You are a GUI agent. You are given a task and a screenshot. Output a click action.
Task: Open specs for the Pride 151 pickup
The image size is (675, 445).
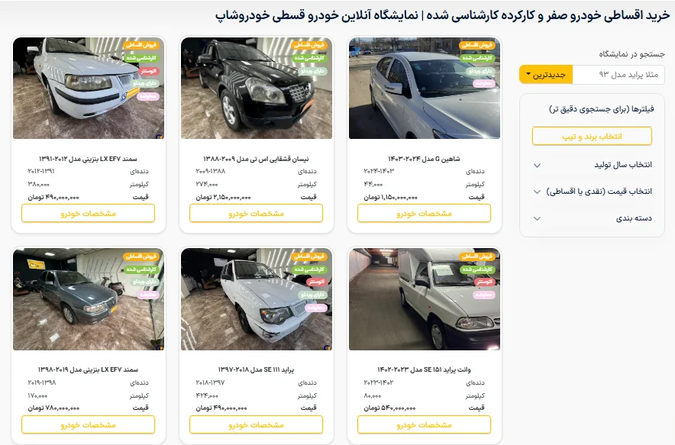(424, 424)
